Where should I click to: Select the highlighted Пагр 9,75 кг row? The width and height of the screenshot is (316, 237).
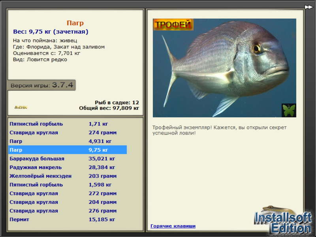(x=68, y=150)
